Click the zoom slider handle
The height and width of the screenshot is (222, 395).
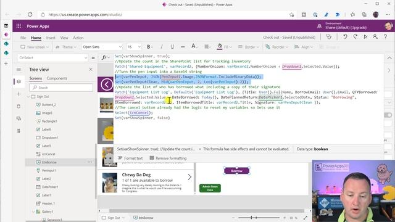click(x=251, y=218)
